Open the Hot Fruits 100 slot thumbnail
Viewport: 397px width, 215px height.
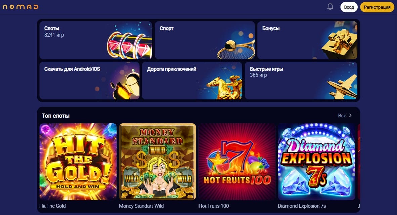pos(237,161)
